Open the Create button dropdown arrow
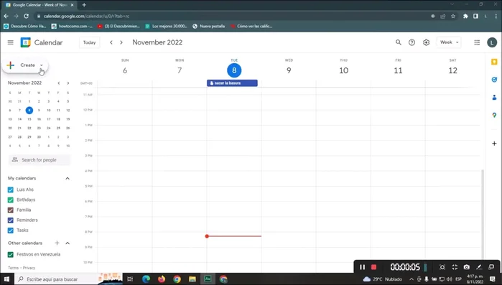Viewport: 502px width, 285px height. coord(42,65)
